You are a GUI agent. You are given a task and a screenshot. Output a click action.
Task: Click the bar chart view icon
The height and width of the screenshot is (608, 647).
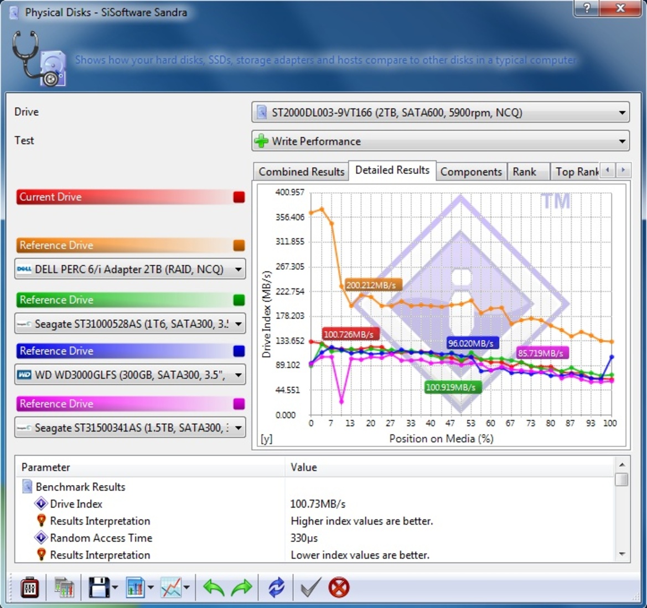point(135,588)
